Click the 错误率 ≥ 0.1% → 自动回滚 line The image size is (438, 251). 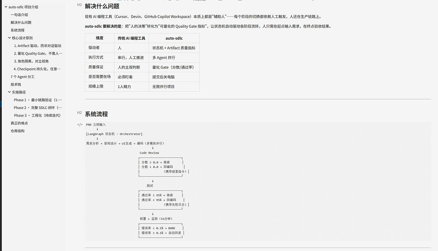click(161, 233)
